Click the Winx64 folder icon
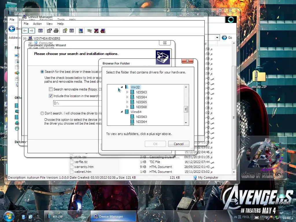 (x=127, y=112)
